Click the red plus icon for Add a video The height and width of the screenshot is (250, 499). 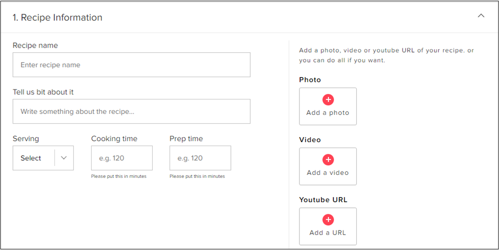click(x=328, y=160)
